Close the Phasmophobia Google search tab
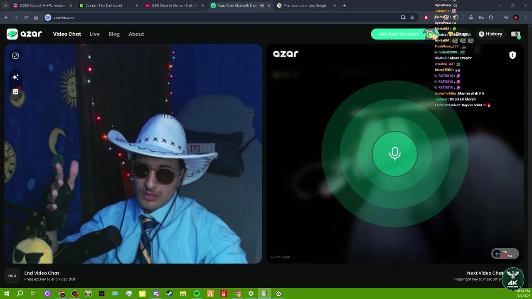The width and height of the screenshot is (532, 299). click(x=335, y=5)
